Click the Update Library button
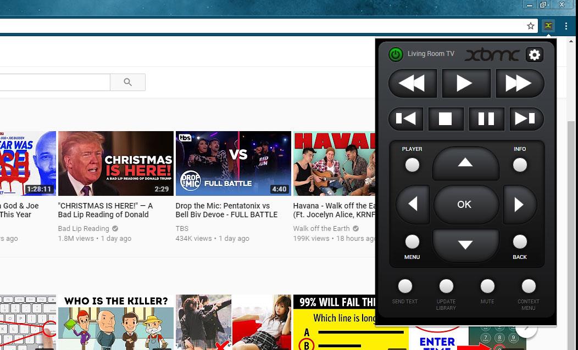Viewport: 578px width, 350px height. click(446, 286)
